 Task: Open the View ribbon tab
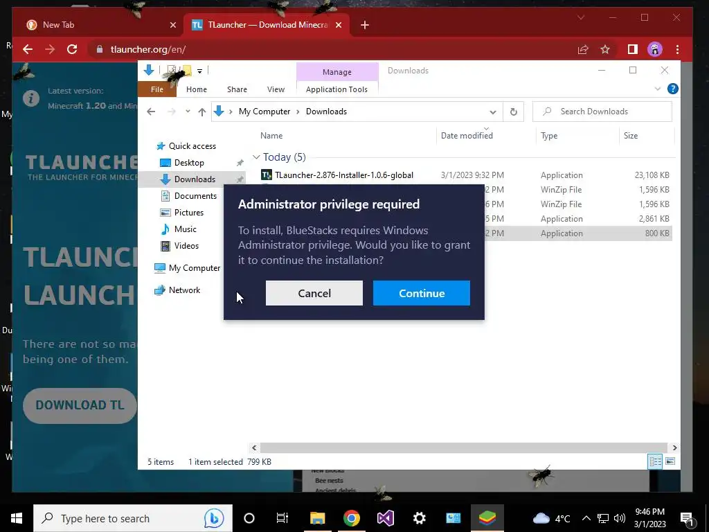(x=276, y=89)
